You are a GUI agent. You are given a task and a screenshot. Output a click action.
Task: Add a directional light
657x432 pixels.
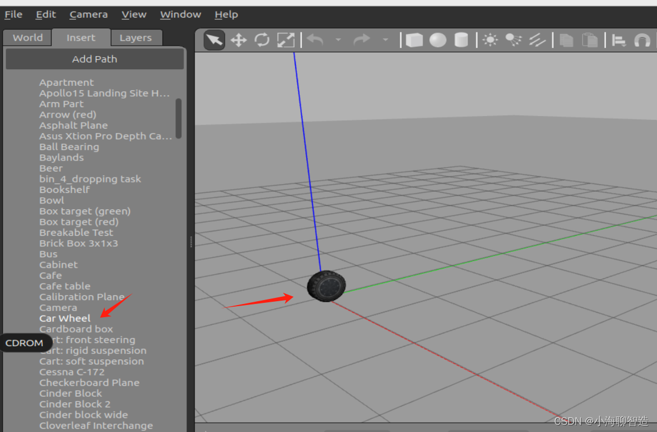coord(537,40)
